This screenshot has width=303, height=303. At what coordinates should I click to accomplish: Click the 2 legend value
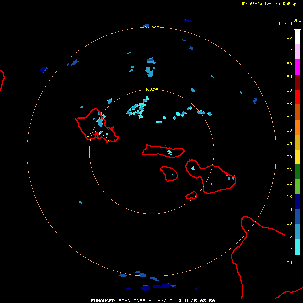(291, 249)
